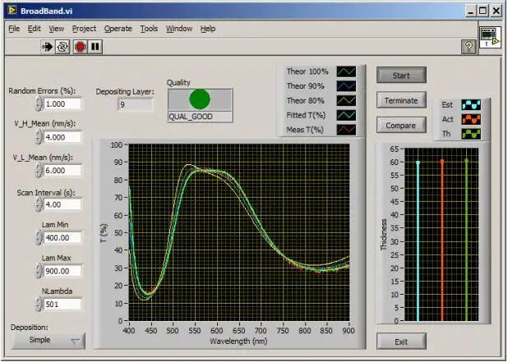Click the green Quality indicator LED
508x362 pixels.
[x=200, y=99]
